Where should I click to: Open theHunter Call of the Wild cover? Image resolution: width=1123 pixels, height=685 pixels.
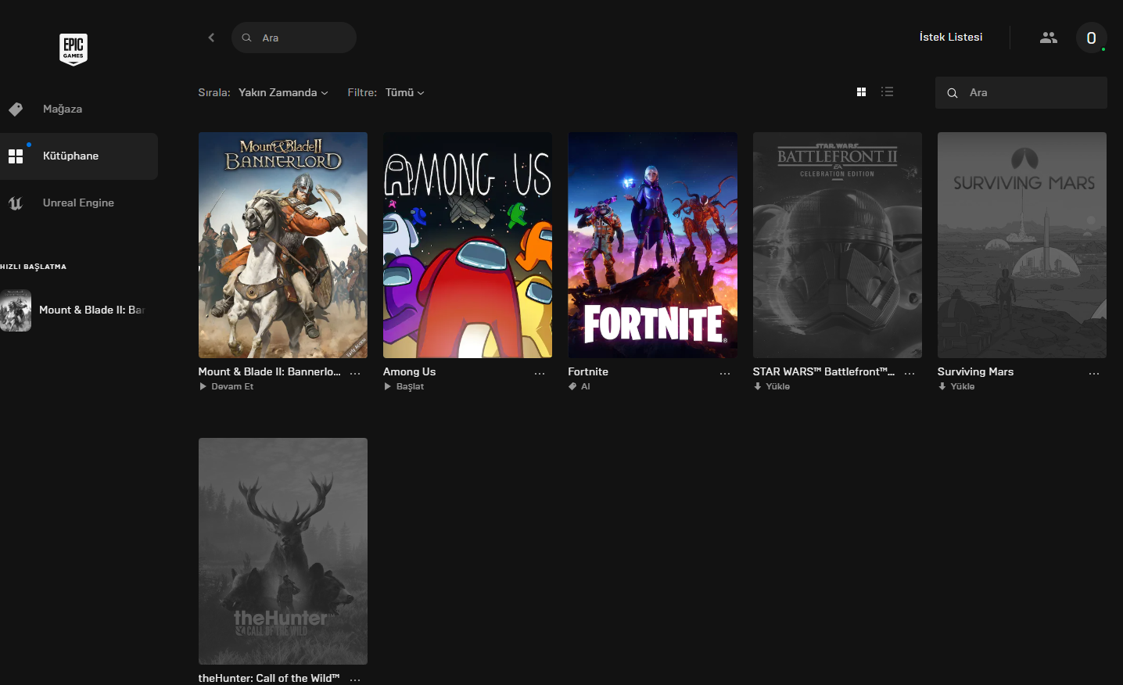pyautogui.click(x=283, y=551)
